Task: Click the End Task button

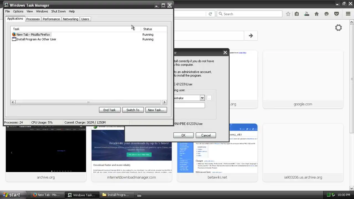Action: coord(110,110)
